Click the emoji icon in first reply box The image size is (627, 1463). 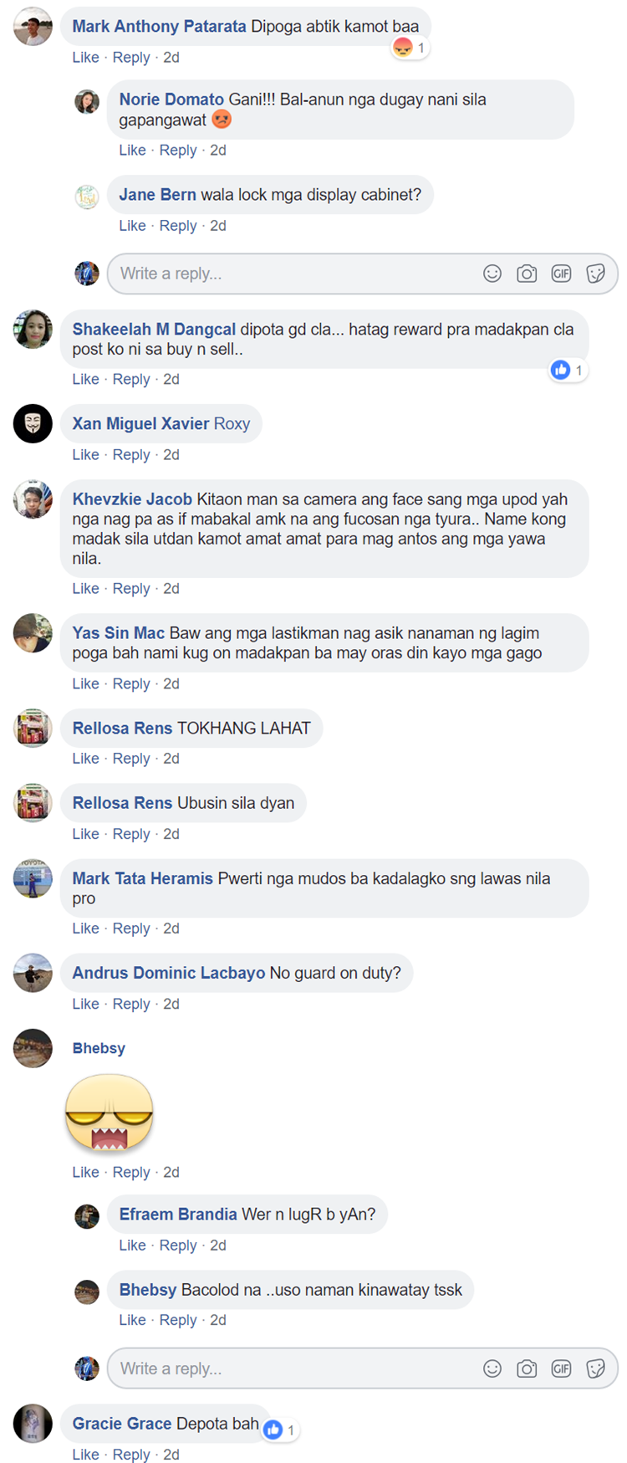point(492,274)
